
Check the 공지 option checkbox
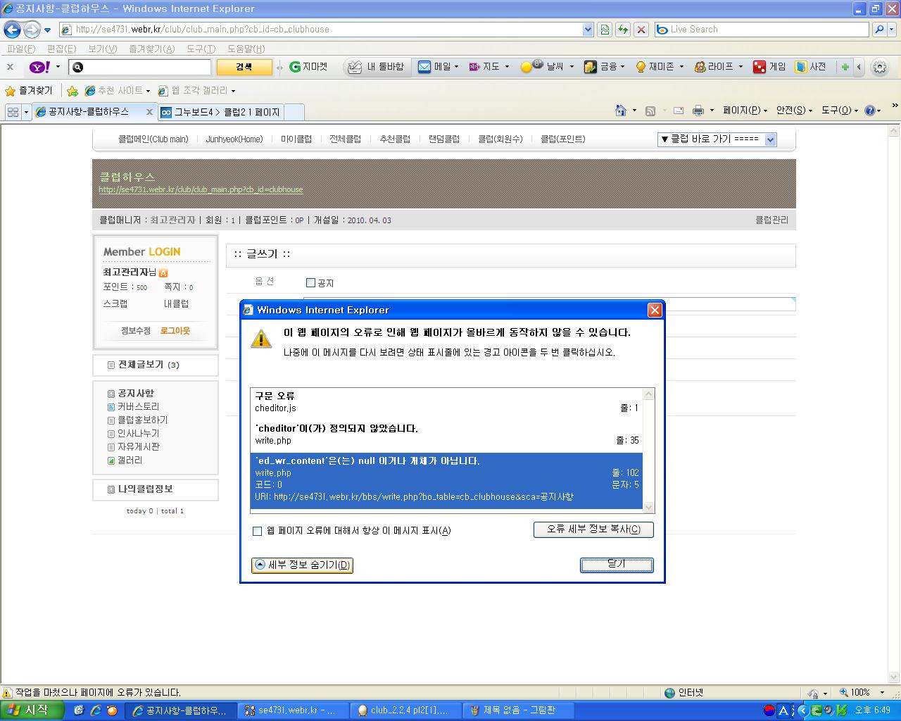click(x=310, y=283)
